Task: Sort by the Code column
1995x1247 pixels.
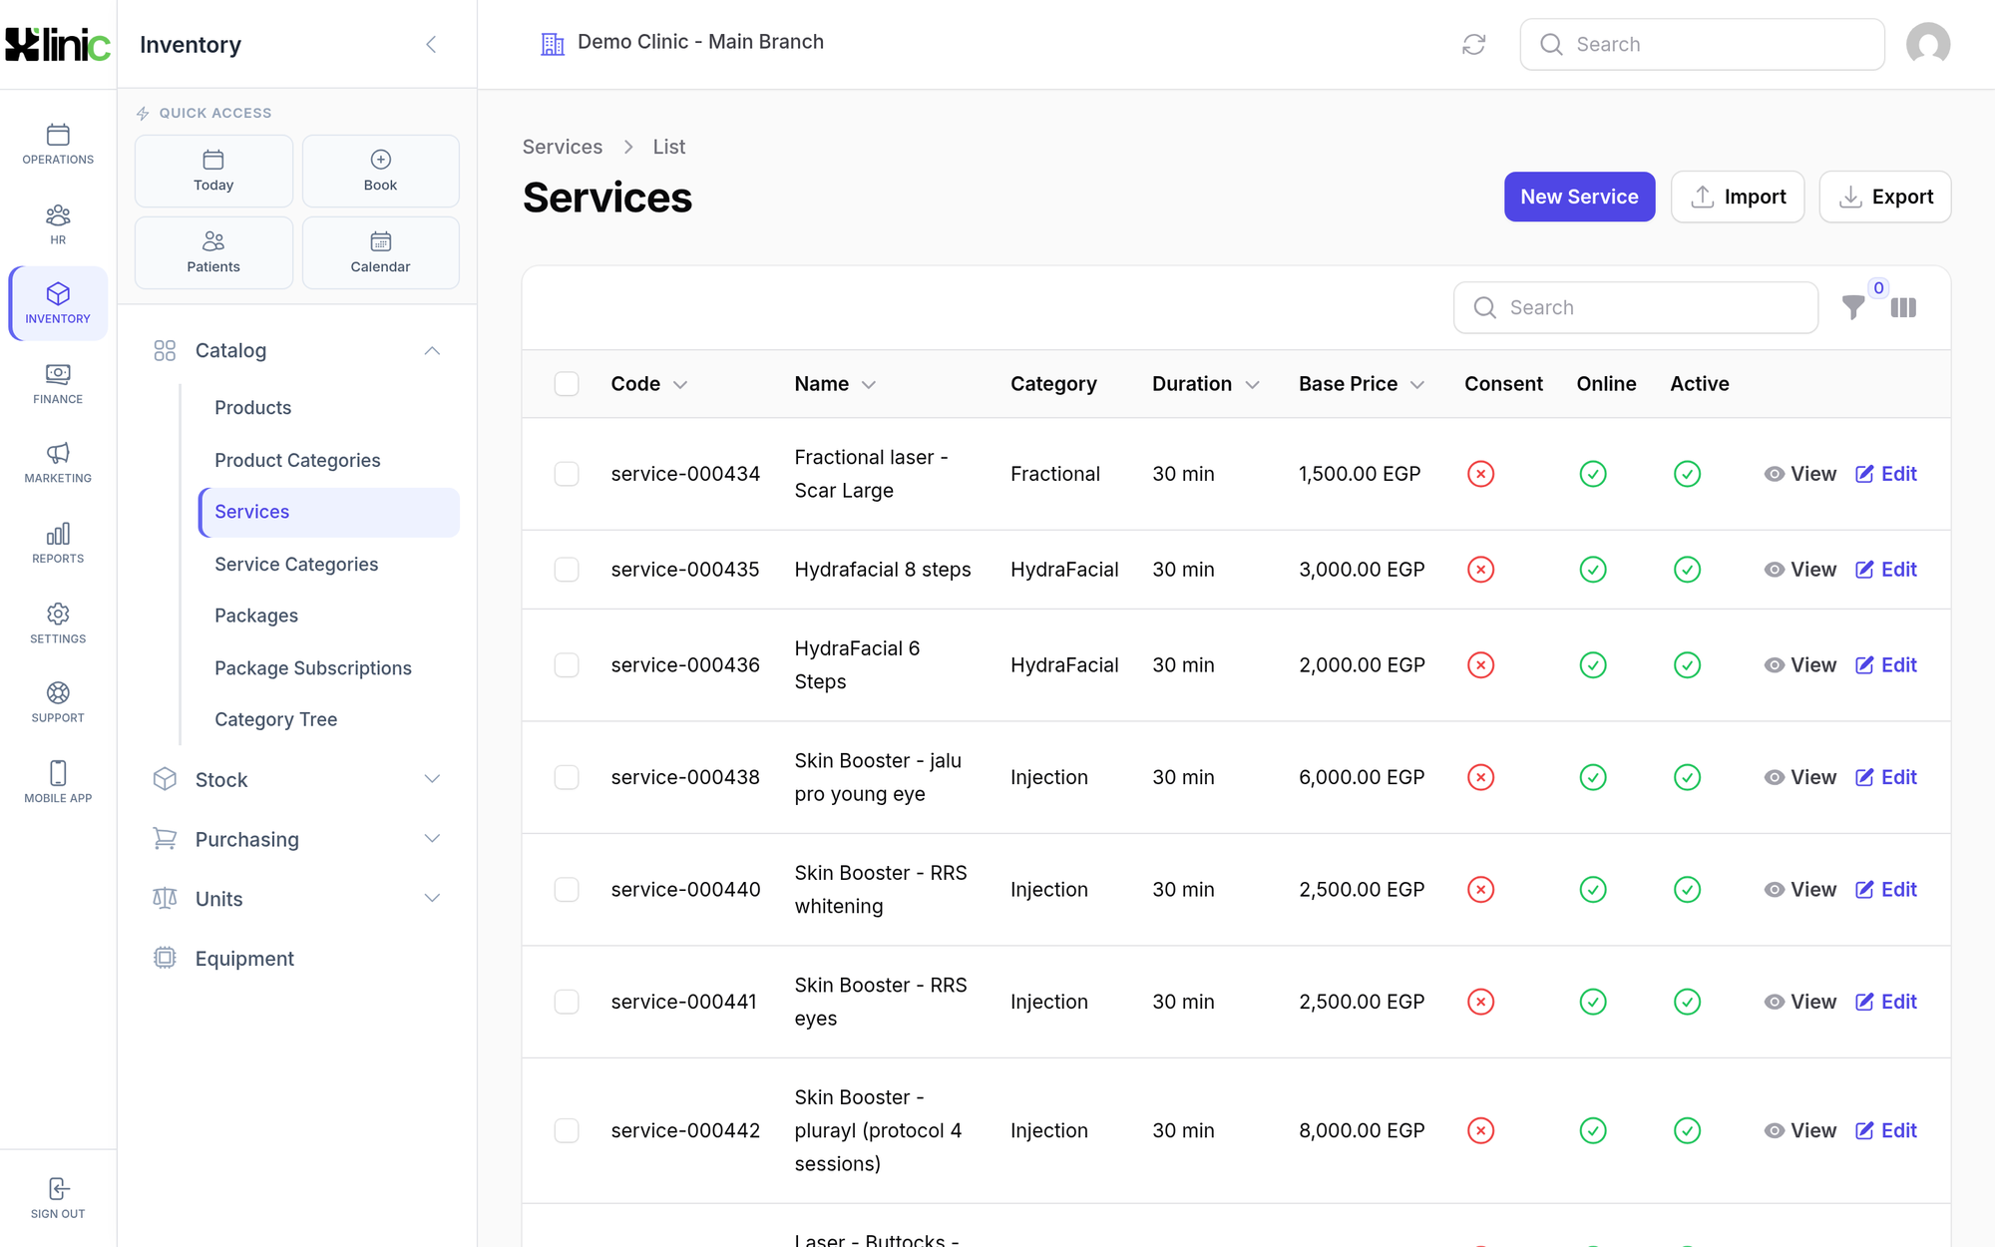Action: tap(649, 384)
